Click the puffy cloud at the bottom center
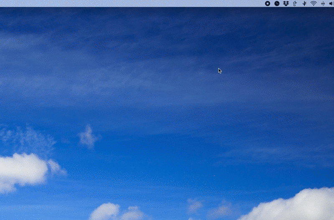 click(x=118, y=212)
